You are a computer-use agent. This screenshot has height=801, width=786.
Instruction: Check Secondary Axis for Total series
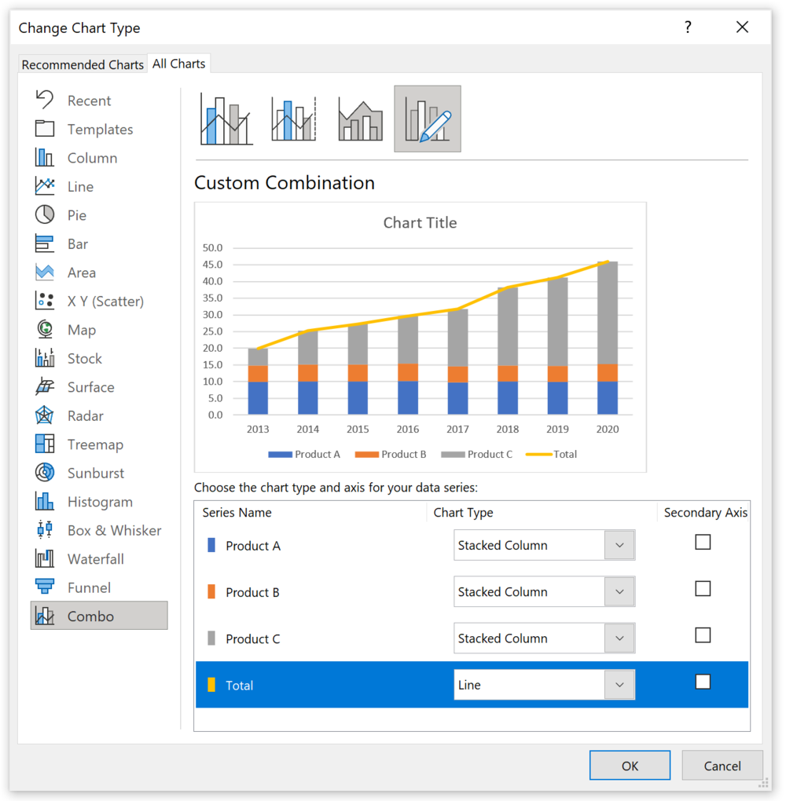pyautogui.click(x=703, y=682)
